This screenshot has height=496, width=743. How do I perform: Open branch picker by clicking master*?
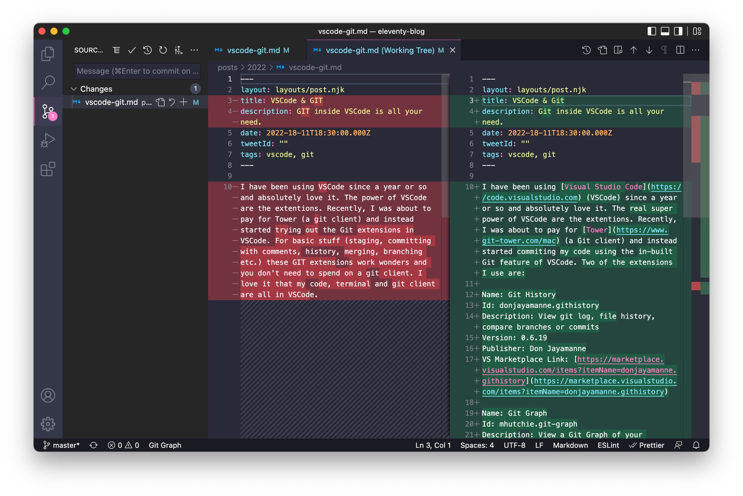pyautogui.click(x=66, y=445)
